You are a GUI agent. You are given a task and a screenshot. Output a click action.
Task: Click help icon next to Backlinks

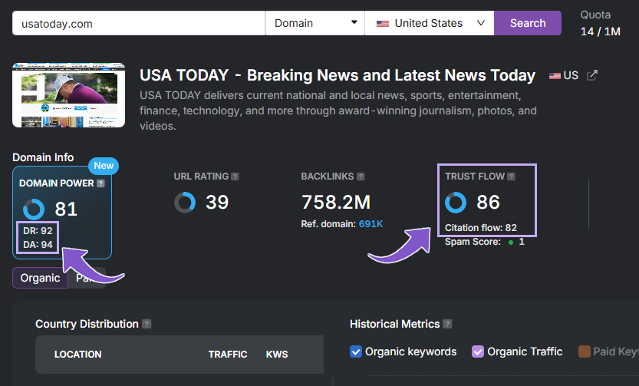(x=361, y=177)
